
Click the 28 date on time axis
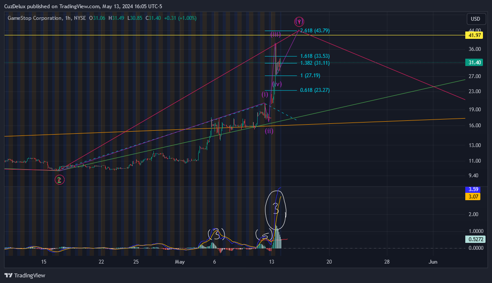click(x=387, y=261)
